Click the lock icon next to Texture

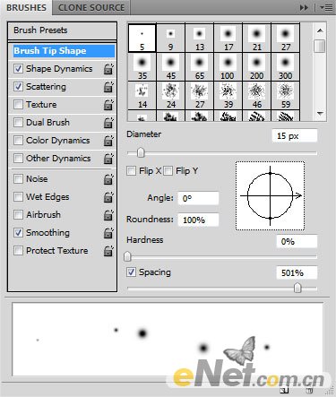coord(108,105)
